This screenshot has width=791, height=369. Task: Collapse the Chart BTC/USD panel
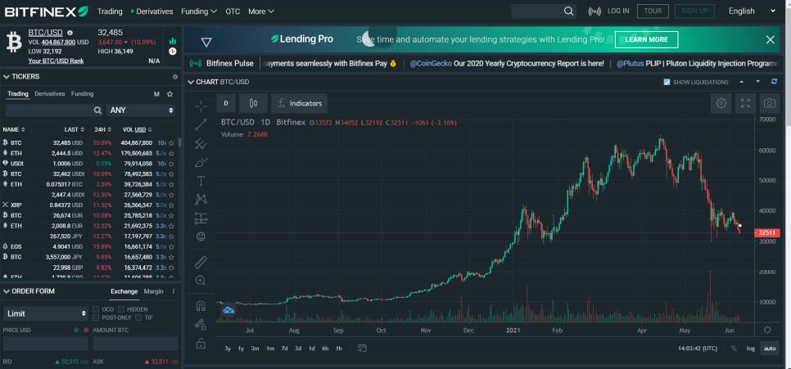[x=191, y=82]
